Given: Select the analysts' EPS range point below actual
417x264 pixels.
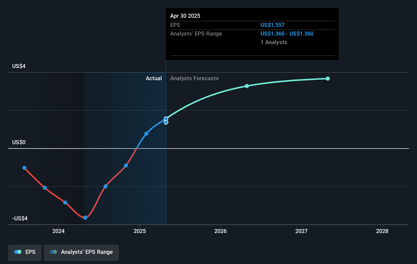Looking at the screenshot, I should pyautogui.click(x=166, y=122).
